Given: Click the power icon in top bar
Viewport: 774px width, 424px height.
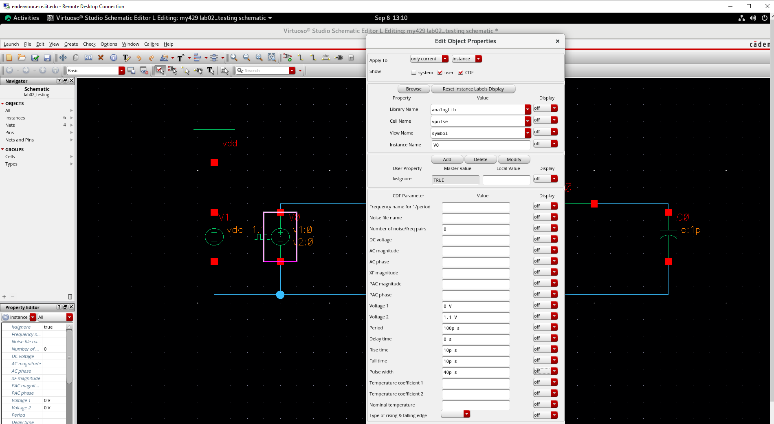Looking at the screenshot, I should point(765,18).
